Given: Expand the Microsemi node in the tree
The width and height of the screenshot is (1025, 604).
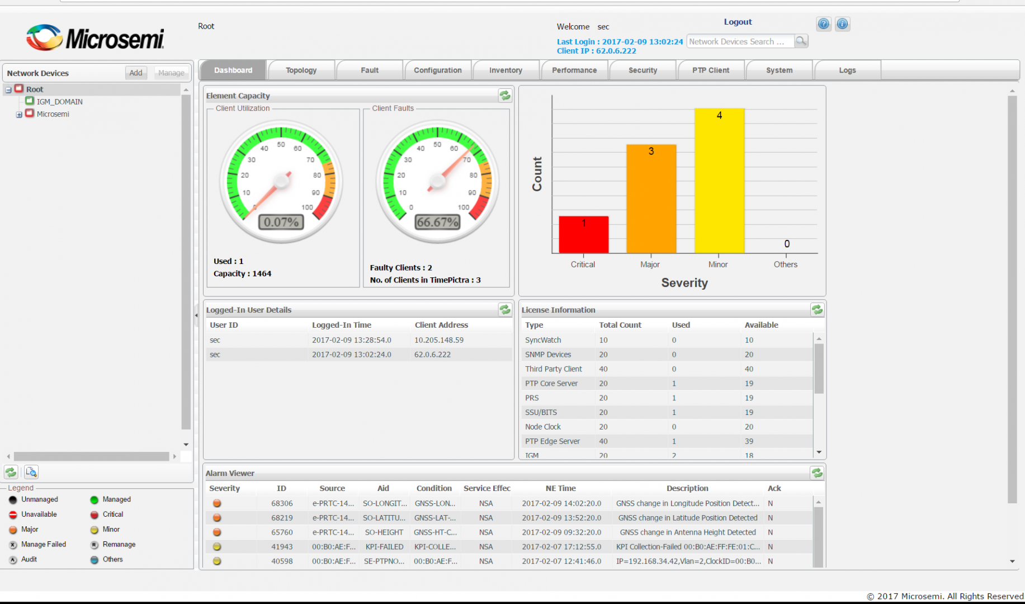Looking at the screenshot, I should (x=18, y=114).
